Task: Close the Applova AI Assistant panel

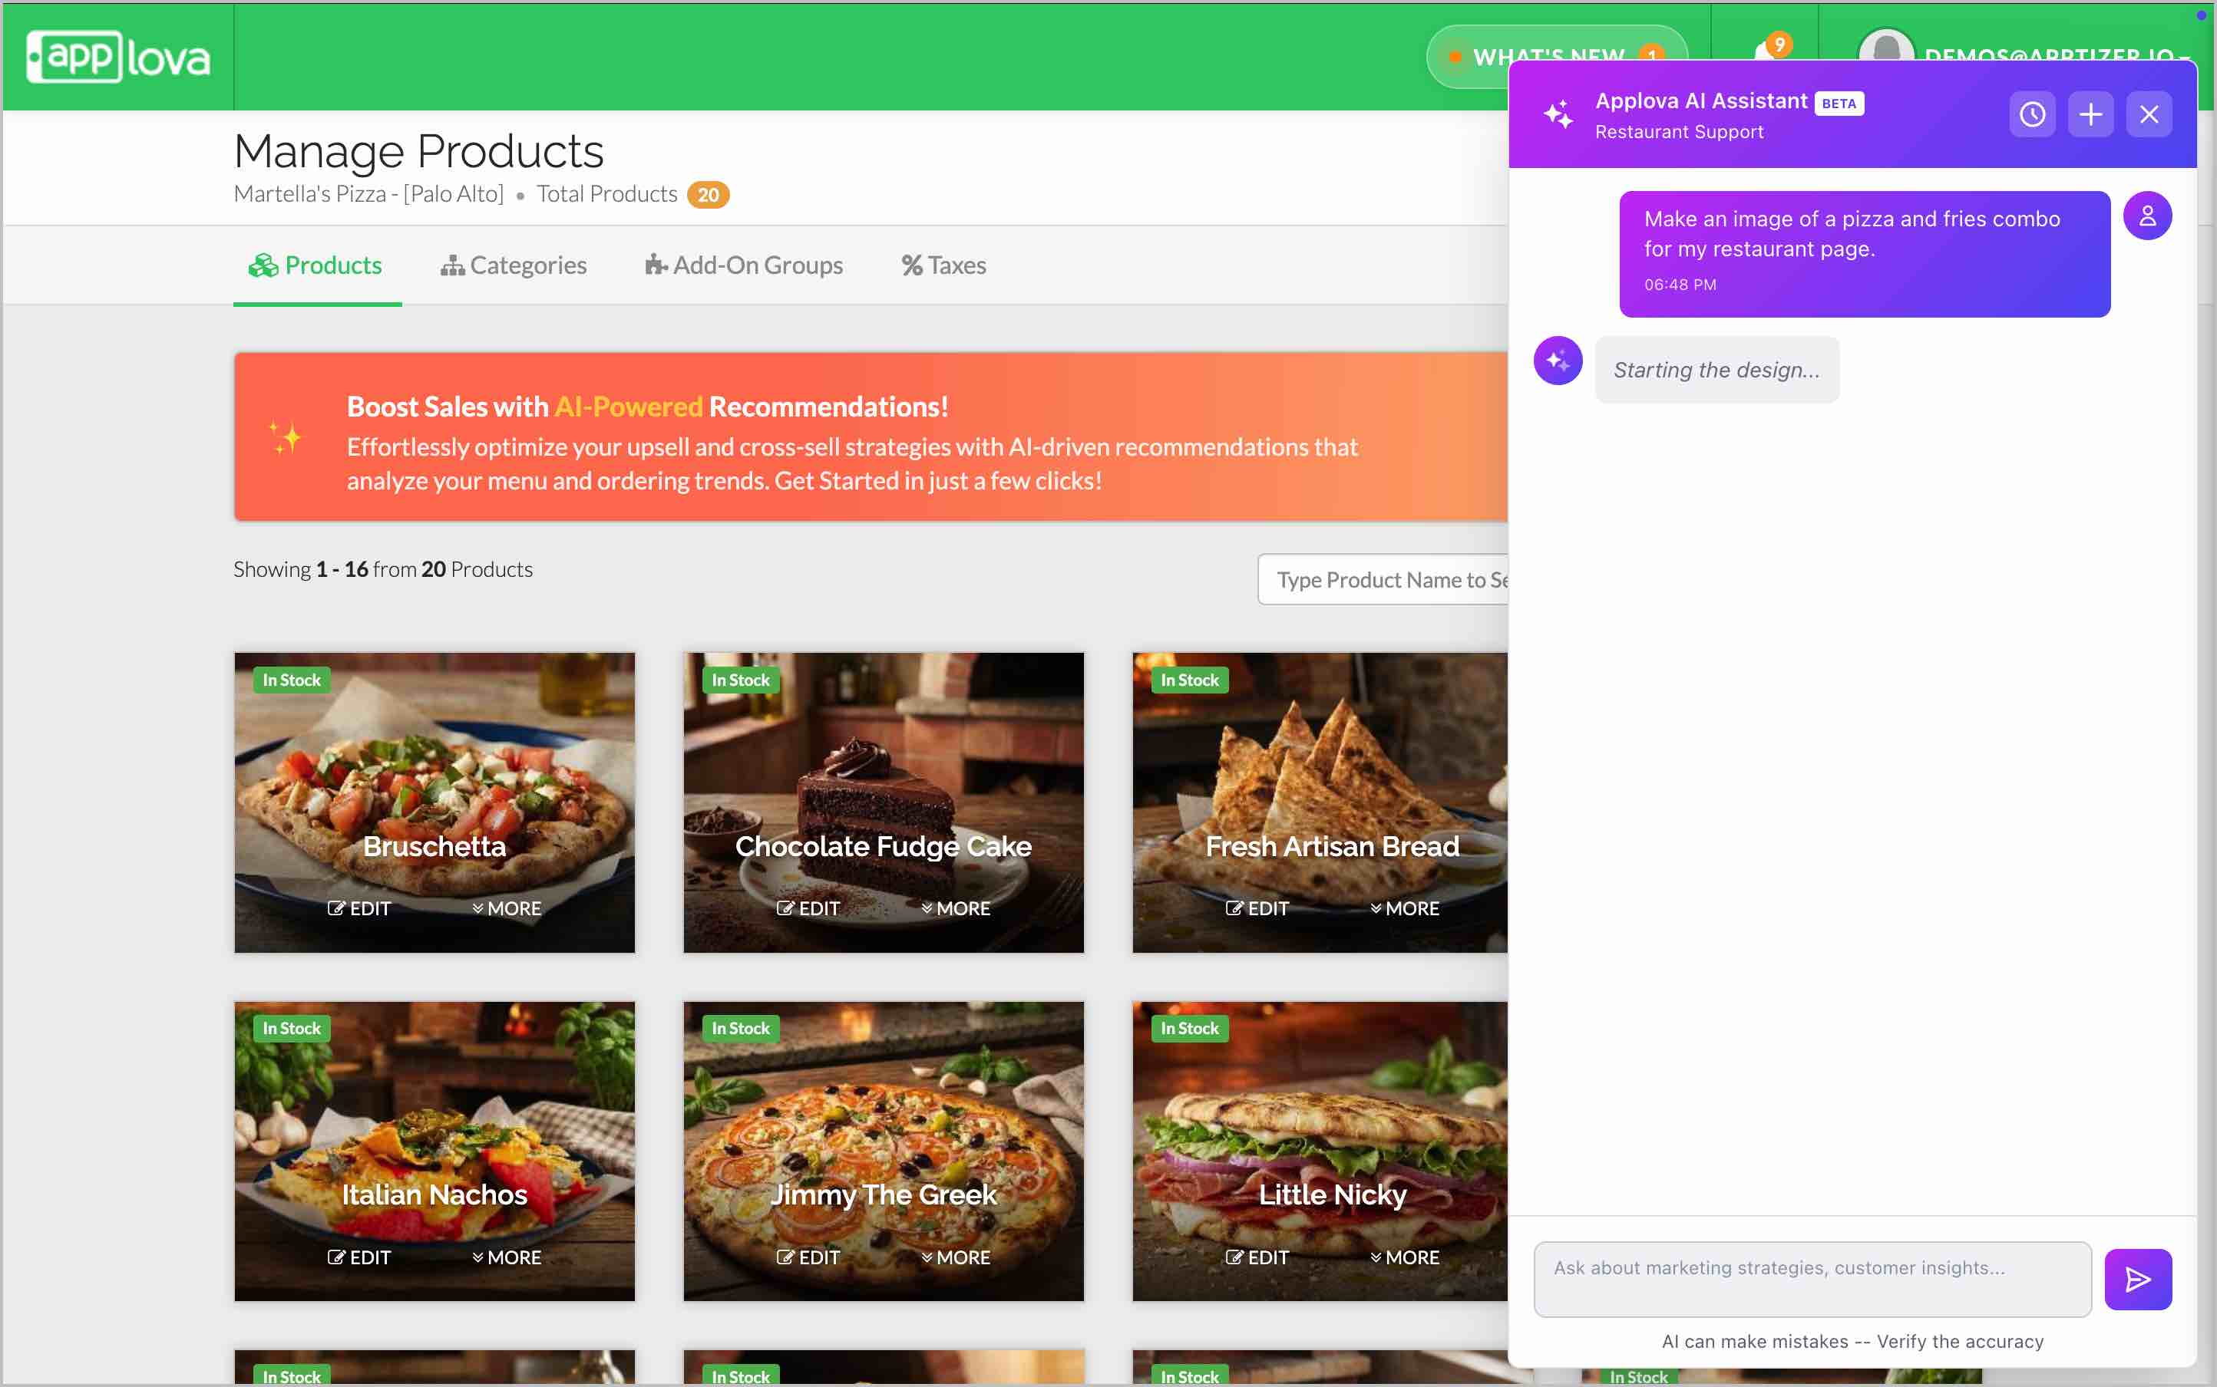Action: click(2148, 114)
